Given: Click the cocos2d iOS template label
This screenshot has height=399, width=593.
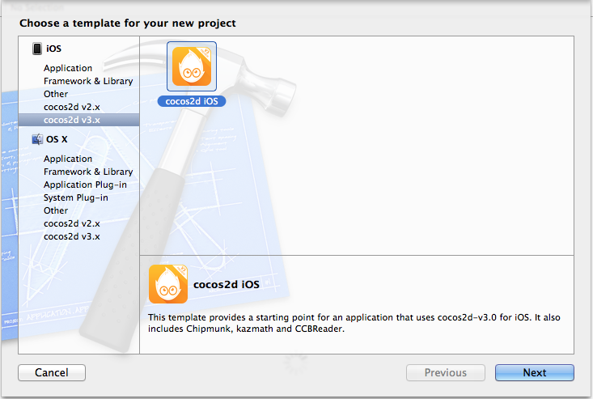Looking at the screenshot, I should coord(192,101).
